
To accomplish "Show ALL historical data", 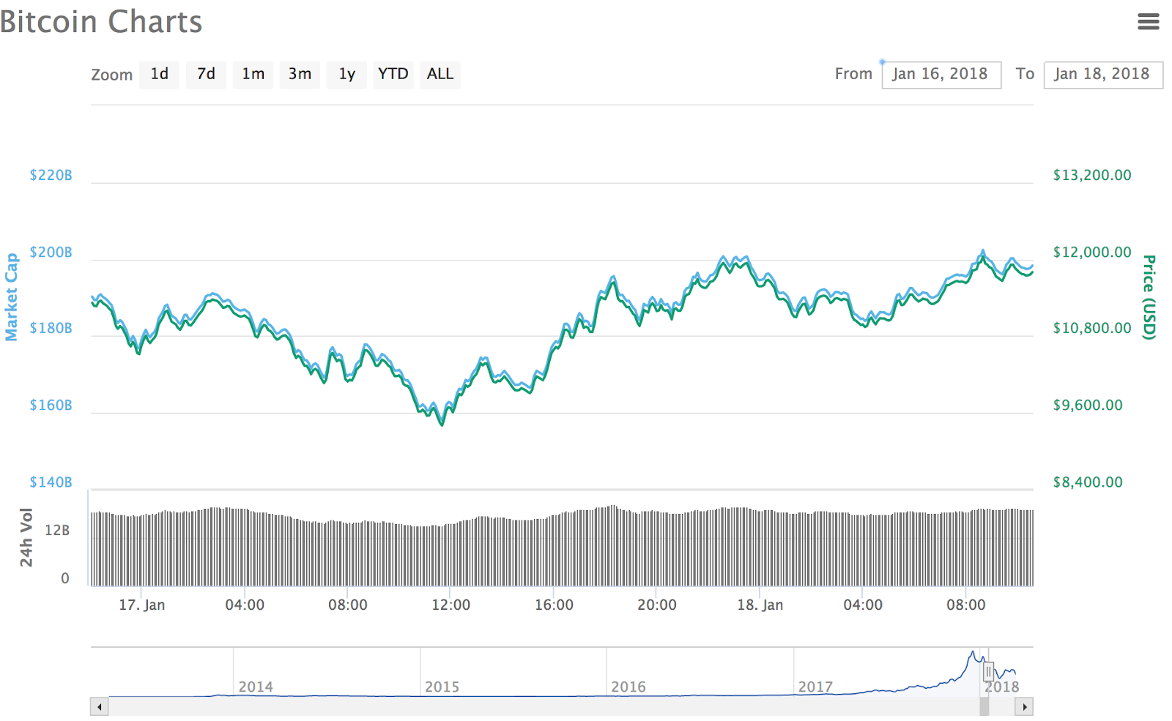I will point(439,74).
